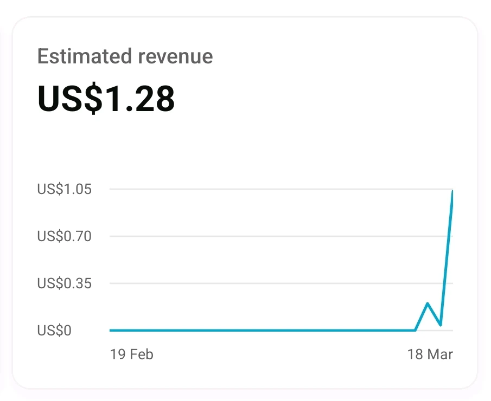This screenshot has width=491, height=401.
Task: Click the highest peak of the revenue line
Action: coord(452,191)
